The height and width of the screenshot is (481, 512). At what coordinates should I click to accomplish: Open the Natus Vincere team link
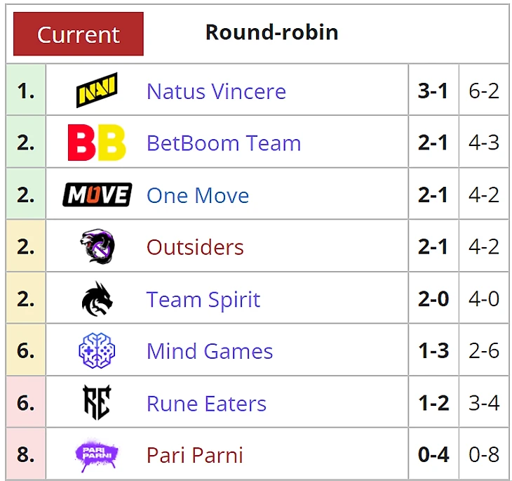pyautogui.click(x=216, y=91)
